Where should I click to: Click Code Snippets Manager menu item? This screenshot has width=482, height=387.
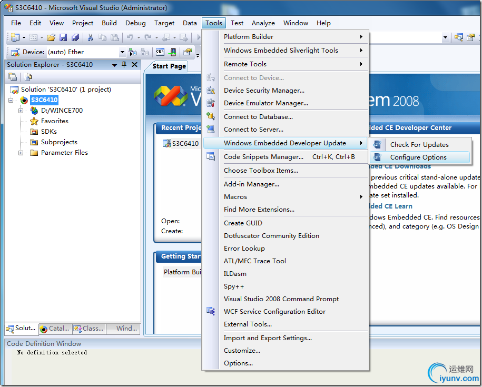point(286,157)
